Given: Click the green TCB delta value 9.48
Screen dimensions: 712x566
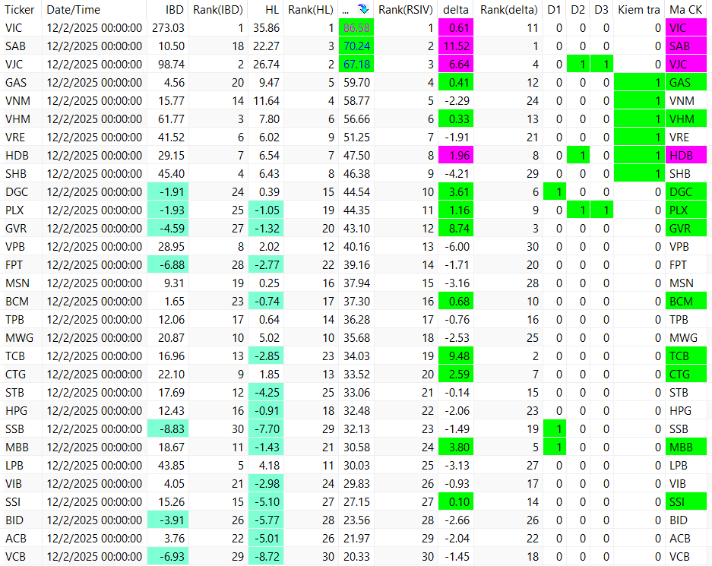Looking at the screenshot, I should pyautogui.click(x=456, y=356).
